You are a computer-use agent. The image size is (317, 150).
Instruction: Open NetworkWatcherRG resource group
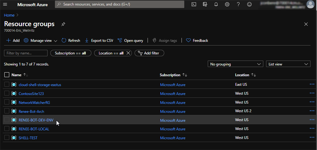34,102
